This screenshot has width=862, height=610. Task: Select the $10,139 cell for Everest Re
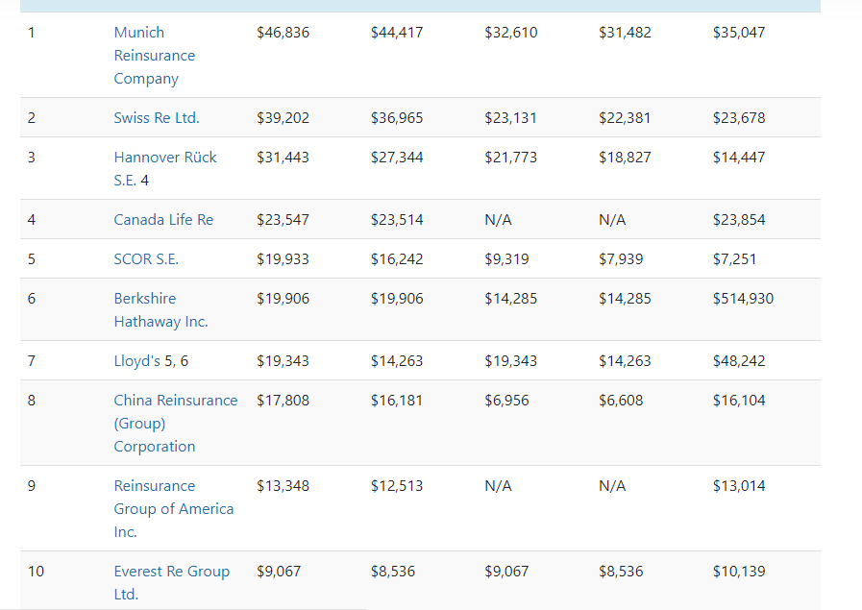point(739,572)
